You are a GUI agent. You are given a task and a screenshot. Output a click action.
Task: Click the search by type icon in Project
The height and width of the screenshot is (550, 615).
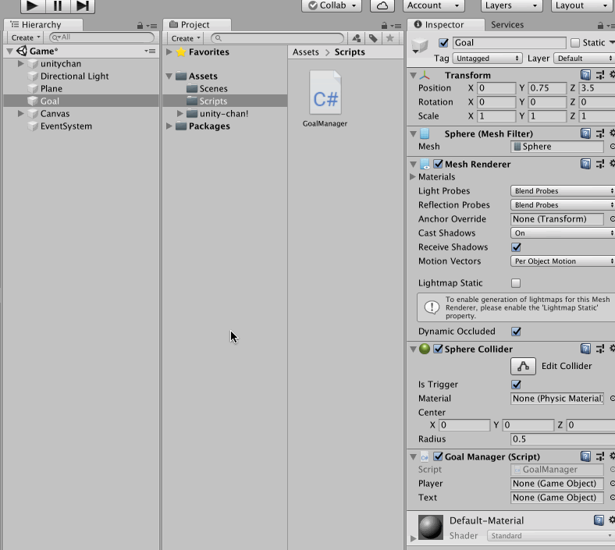(x=357, y=38)
